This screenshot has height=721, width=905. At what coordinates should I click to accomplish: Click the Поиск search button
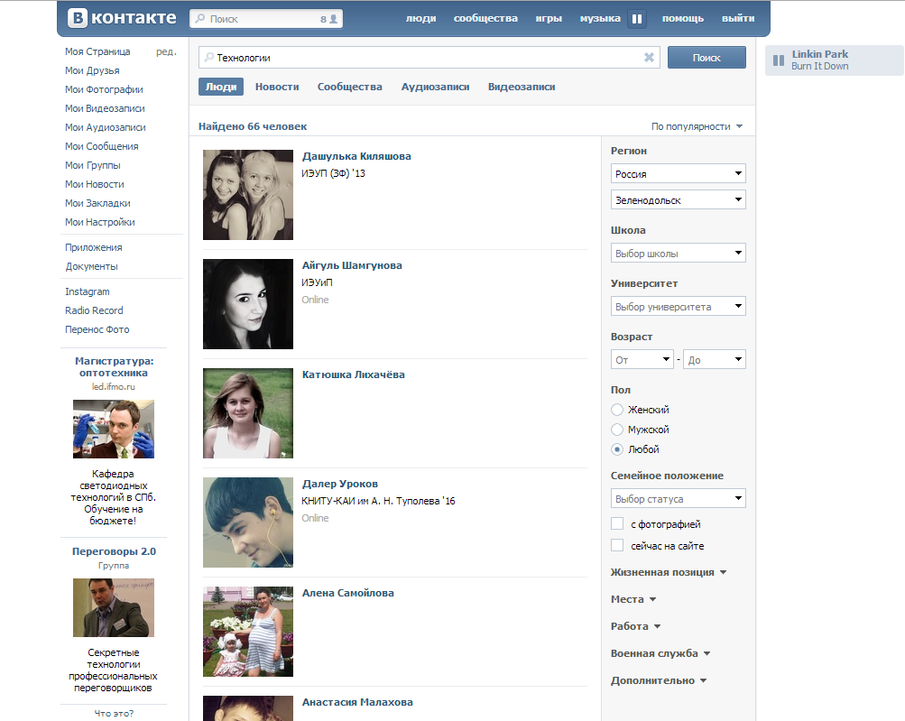[x=706, y=57]
